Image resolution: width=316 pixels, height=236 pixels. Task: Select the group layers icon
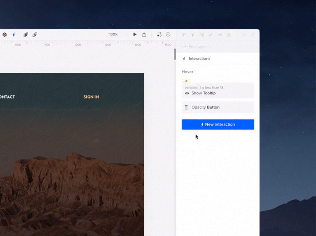26,35
